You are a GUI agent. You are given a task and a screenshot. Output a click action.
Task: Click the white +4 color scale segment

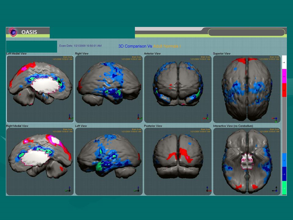284,62
